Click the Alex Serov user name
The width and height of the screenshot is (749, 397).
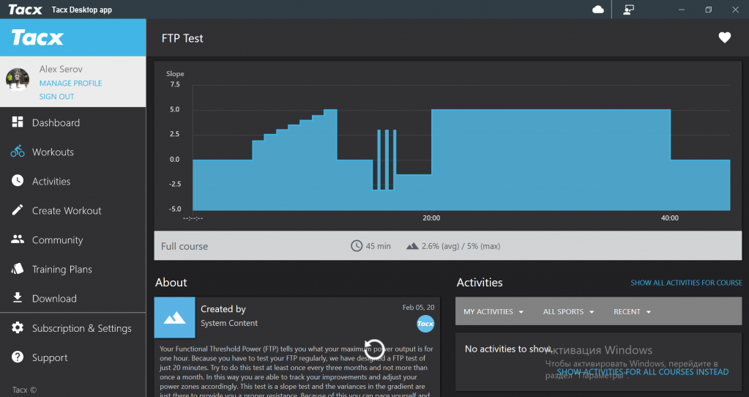61,70
